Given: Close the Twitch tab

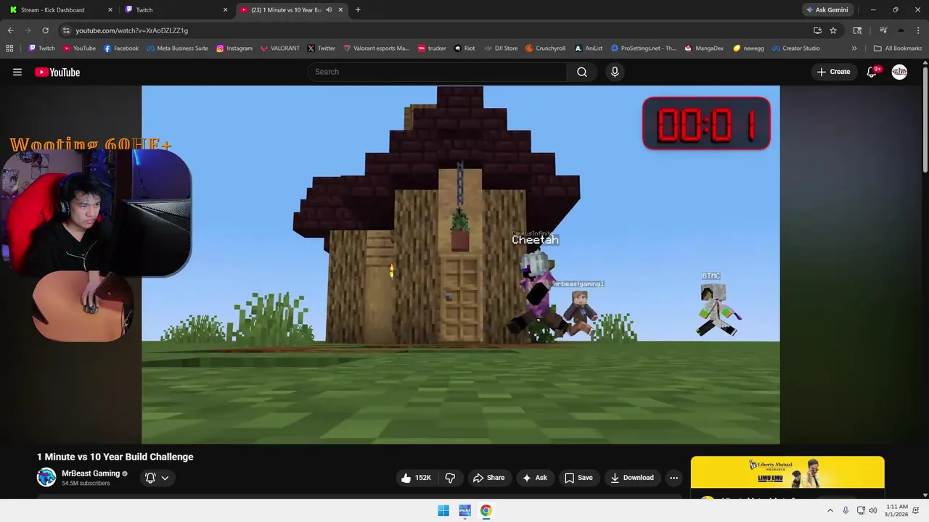Looking at the screenshot, I should [225, 10].
